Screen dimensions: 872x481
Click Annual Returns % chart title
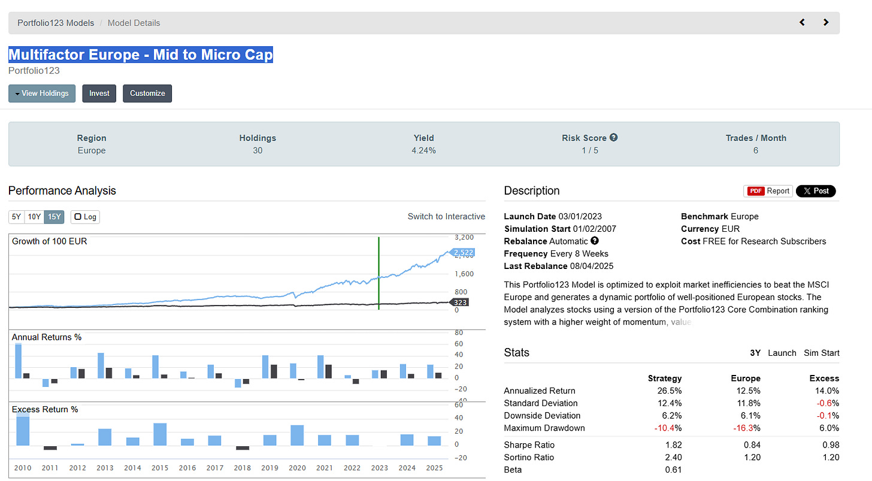[47, 337]
